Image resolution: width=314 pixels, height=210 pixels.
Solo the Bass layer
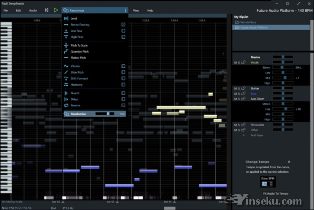(239, 93)
